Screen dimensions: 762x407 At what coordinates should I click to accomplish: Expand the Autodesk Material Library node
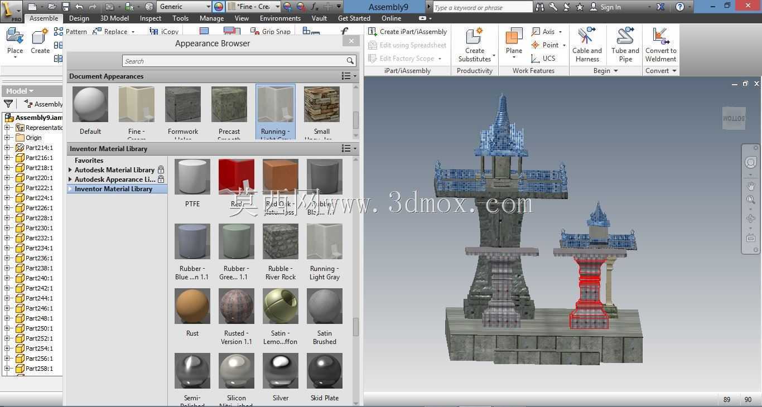(70, 170)
